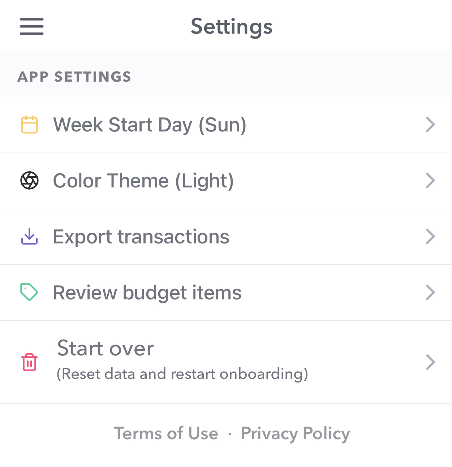The image size is (452, 467).
Task: Open Week Start Day (Sun) setting
Action: pyautogui.click(x=226, y=125)
